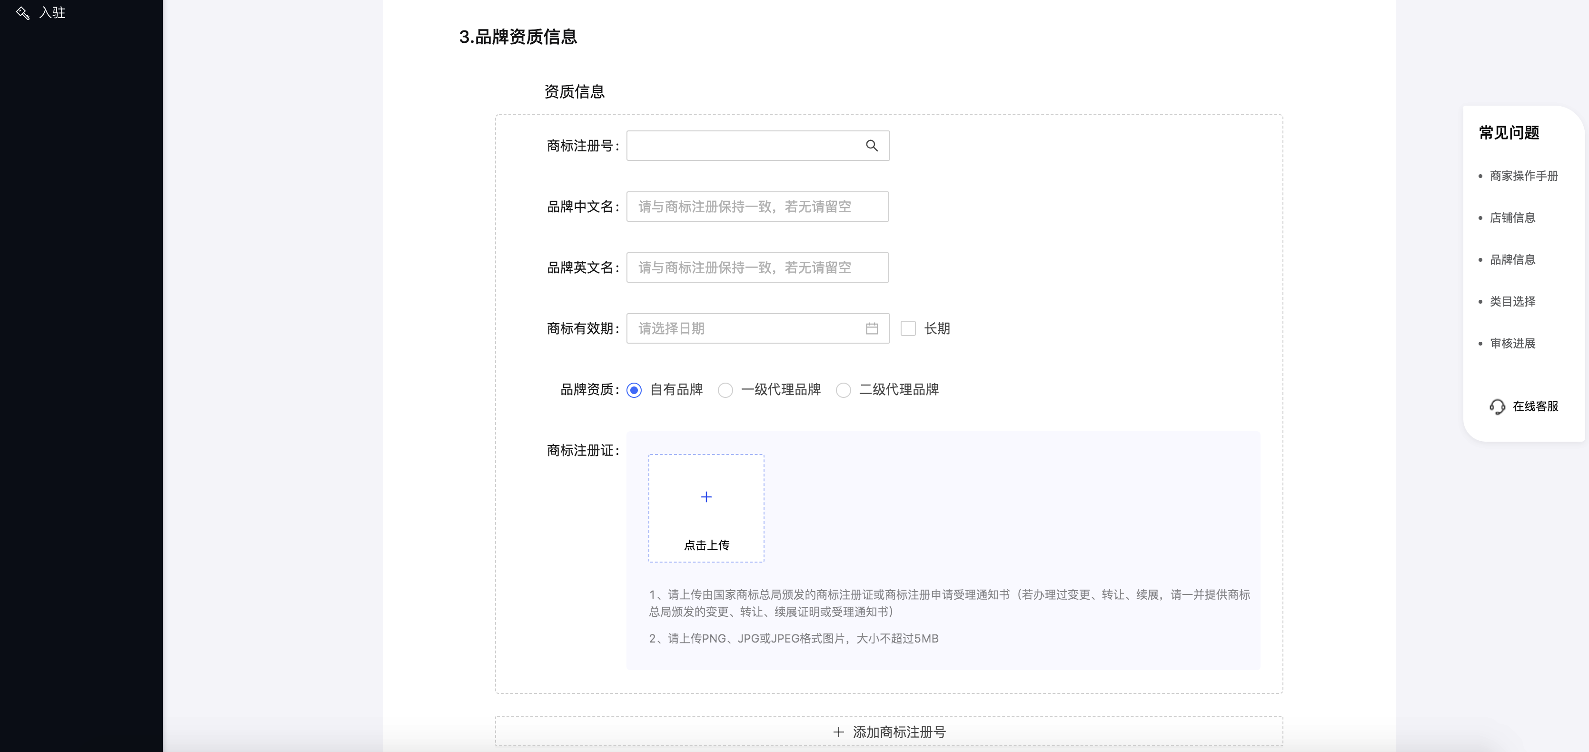The image size is (1589, 752).
Task: Click the 品牌中文名 input field
Action: pyautogui.click(x=757, y=206)
